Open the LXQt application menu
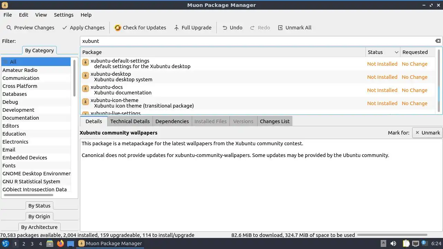Image resolution: width=443 pixels, height=249 pixels. coord(5,243)
